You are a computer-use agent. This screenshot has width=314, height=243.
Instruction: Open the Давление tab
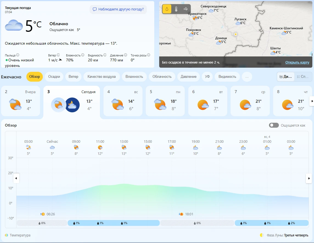pos(189,77)
